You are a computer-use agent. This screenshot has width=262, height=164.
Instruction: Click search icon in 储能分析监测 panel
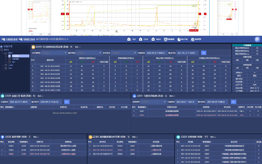pos(67,102)
